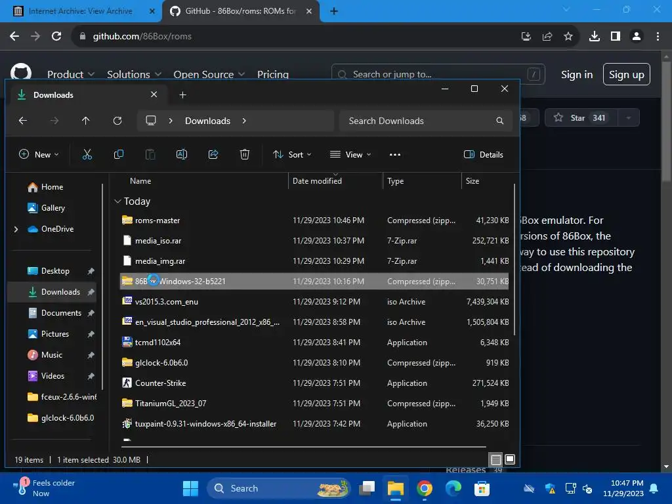Open the New dropdown in Explorer
The image size is (672, 504).
39,155
